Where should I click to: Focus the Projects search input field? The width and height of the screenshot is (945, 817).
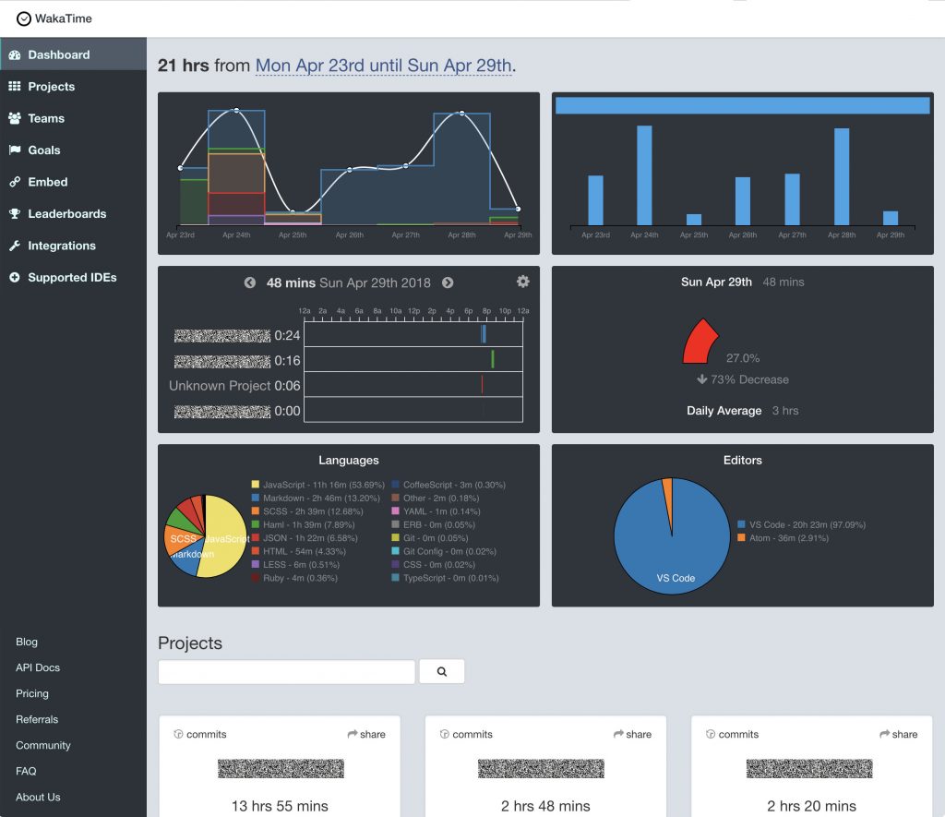point(286,671)
